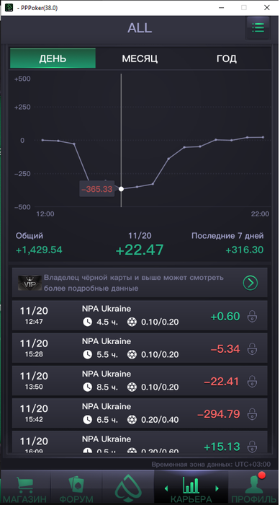Screen dimensions: 280x505
Task: Click lock icon on the +0.60 session
Action: (x=252, y=316)
